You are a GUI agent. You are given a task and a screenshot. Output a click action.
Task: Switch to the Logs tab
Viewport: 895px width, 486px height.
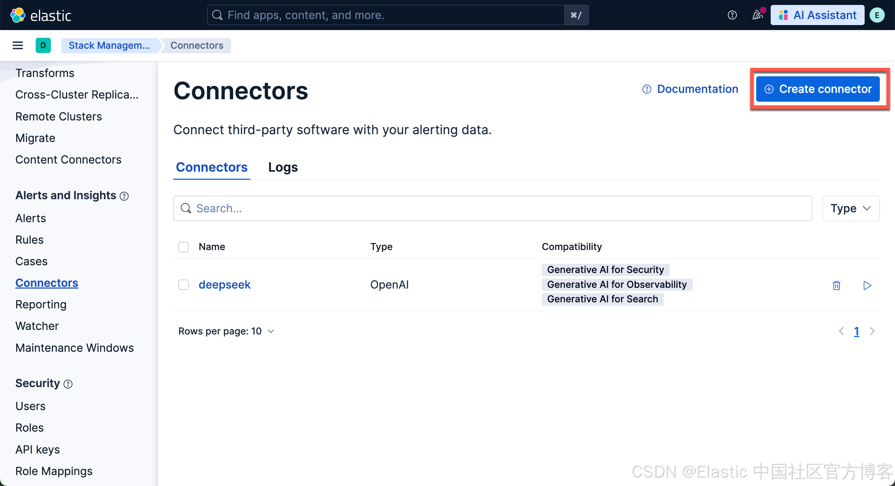click(283, 167)
